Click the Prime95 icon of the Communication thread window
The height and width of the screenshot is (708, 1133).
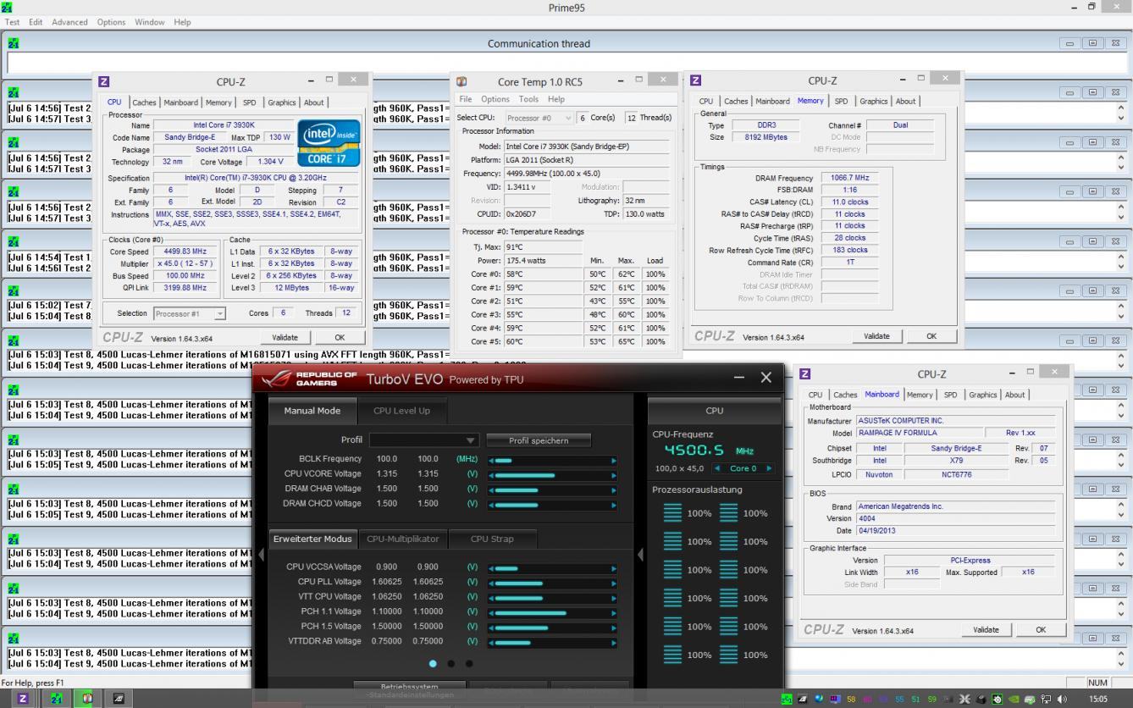point(14,43)
